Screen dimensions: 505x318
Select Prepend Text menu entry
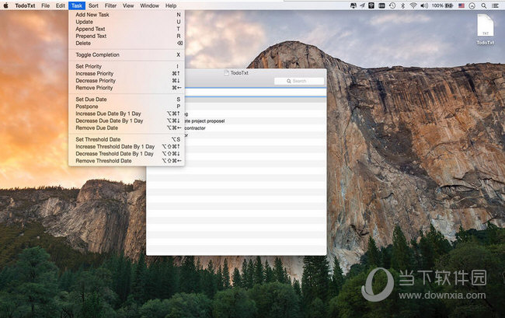(127, 36)
